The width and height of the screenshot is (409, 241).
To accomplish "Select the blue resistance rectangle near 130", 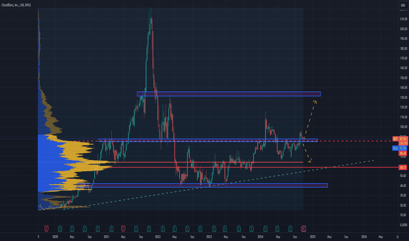I will coord(229,94).
